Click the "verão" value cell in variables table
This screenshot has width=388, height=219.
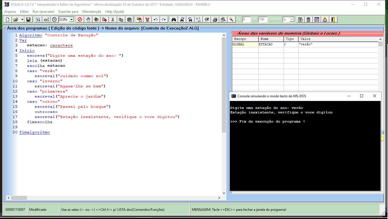338,45
